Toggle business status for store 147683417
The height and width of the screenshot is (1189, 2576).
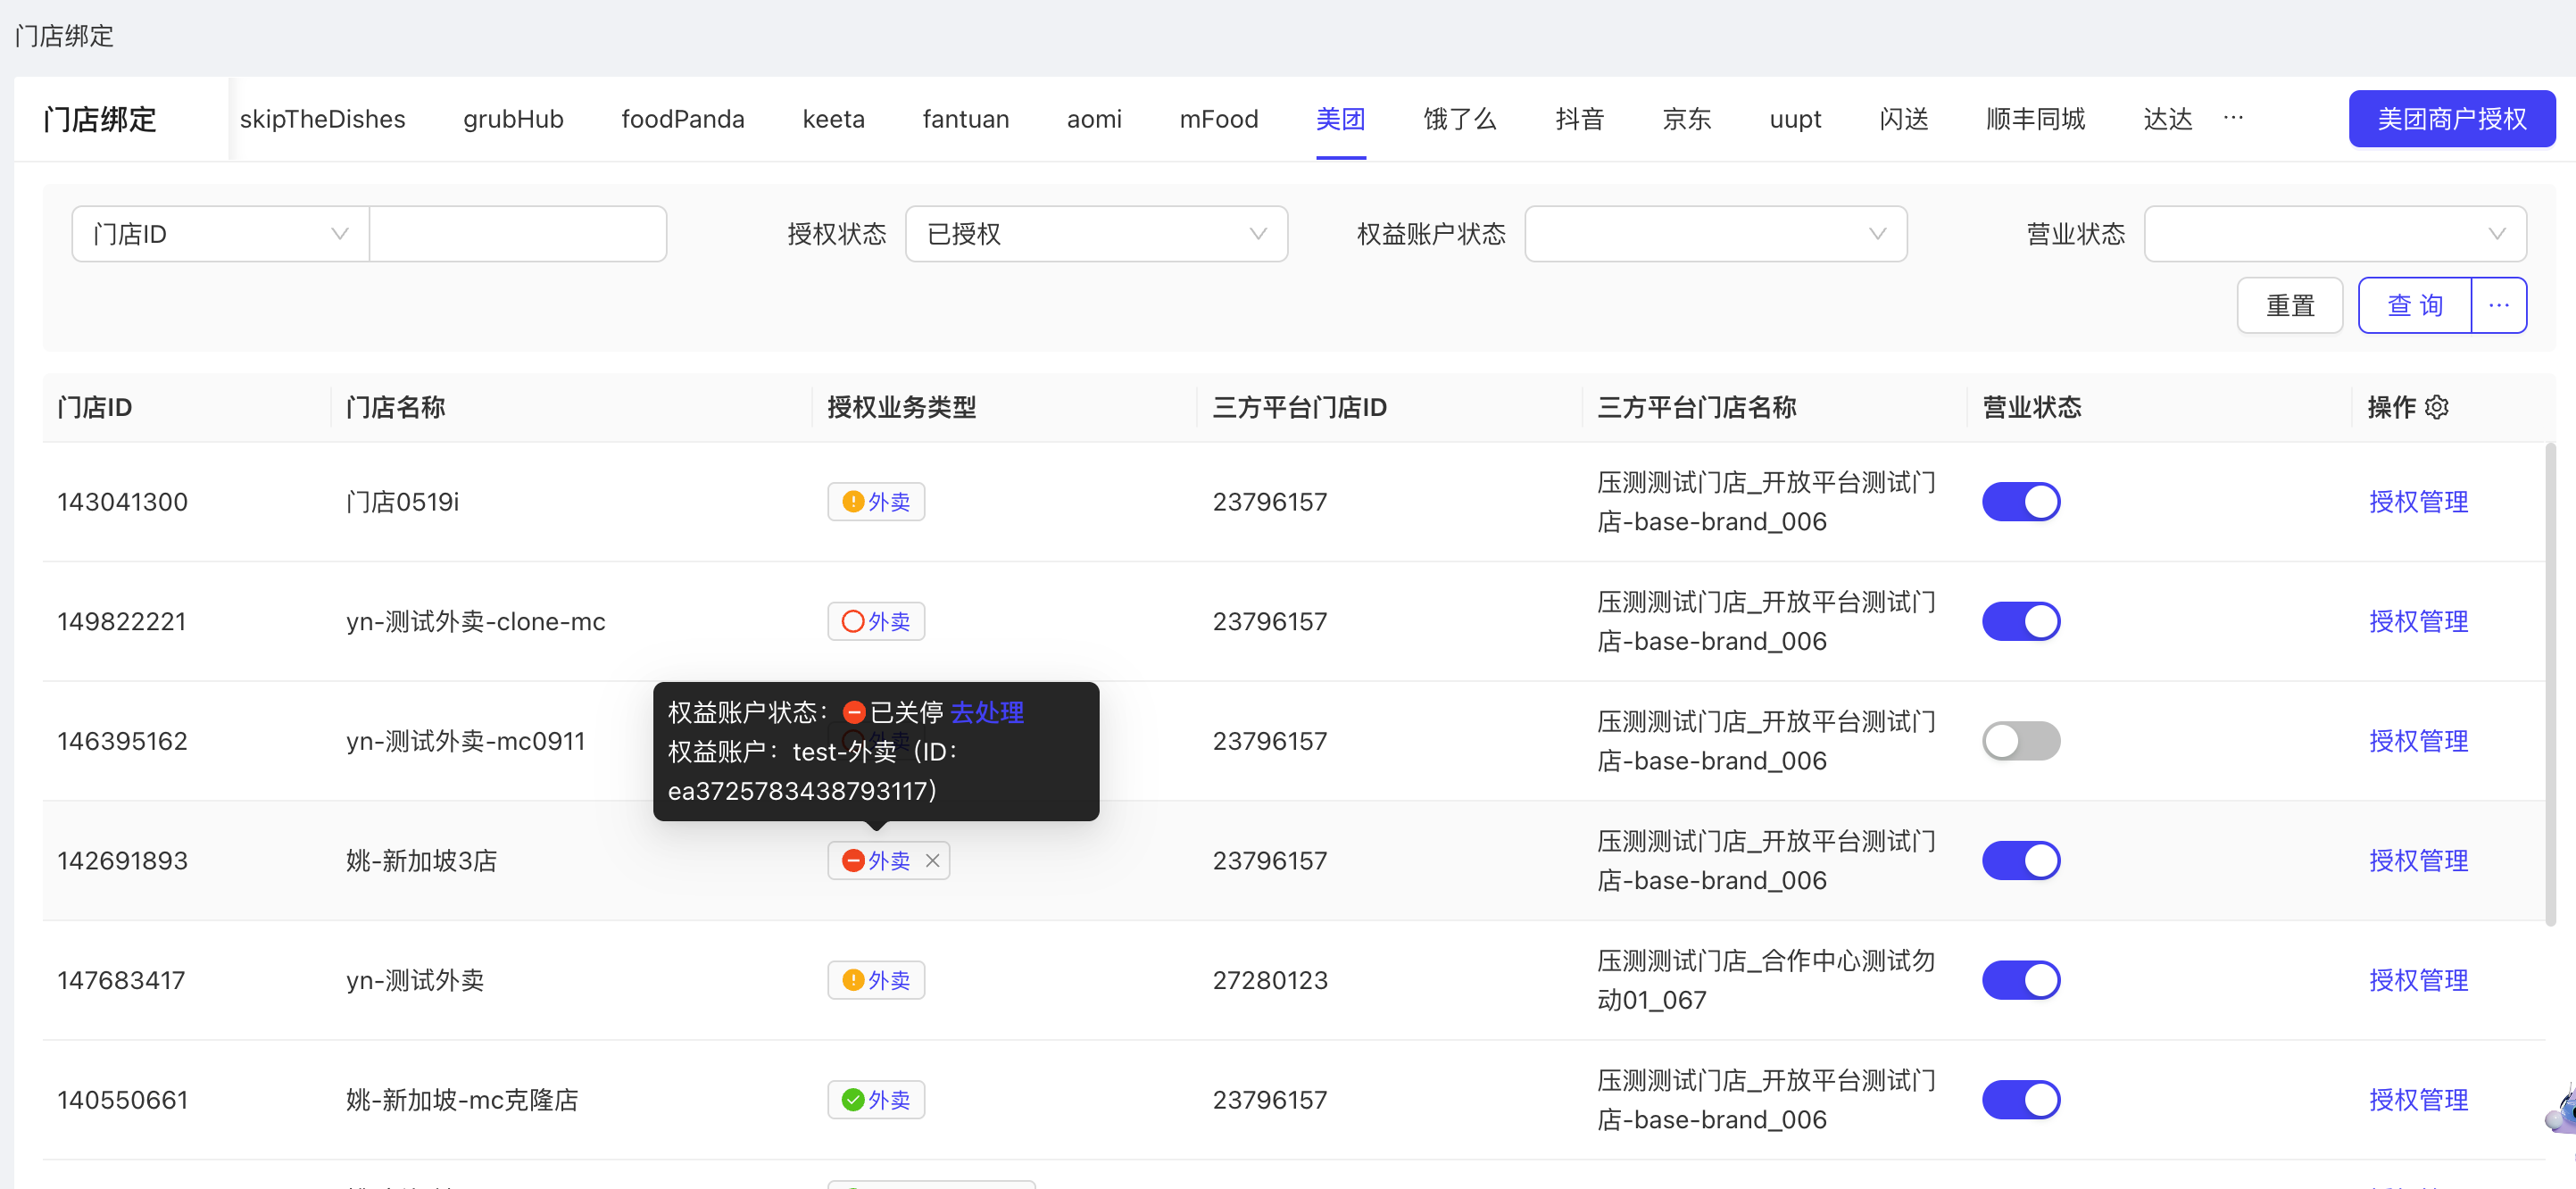coord(2021,981)
